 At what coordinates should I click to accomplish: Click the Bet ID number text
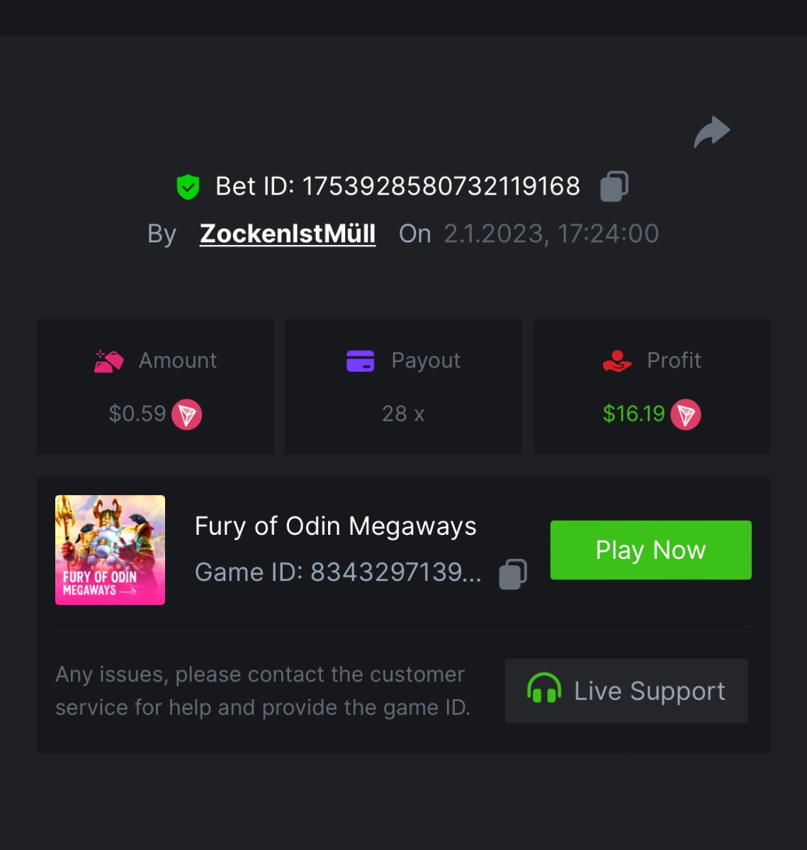[x=441, y=186]
